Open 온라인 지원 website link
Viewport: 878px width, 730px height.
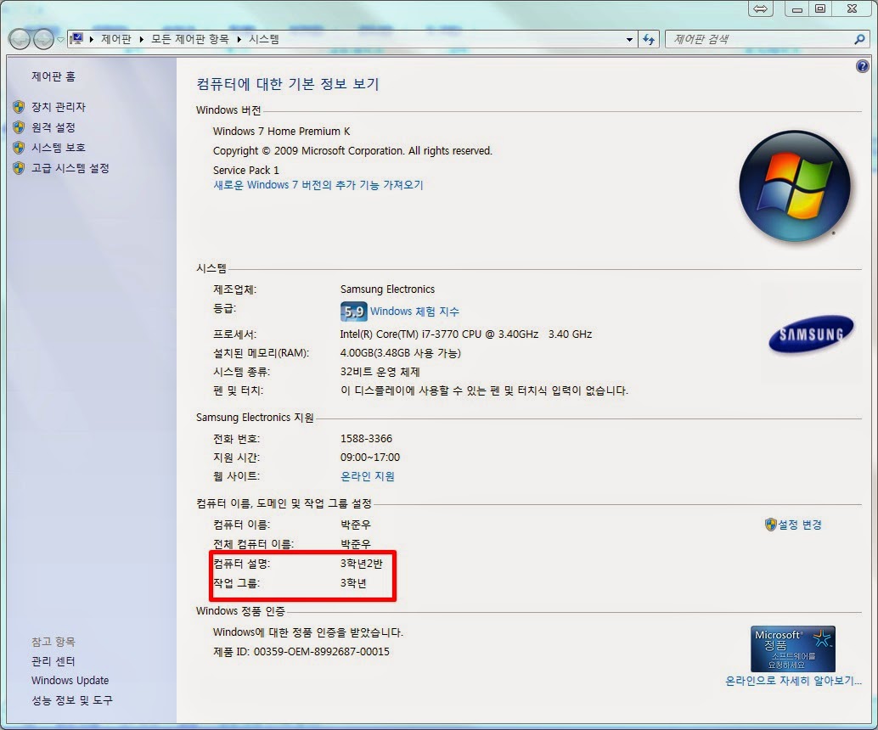pyautogui.click(x=368, y=476)
